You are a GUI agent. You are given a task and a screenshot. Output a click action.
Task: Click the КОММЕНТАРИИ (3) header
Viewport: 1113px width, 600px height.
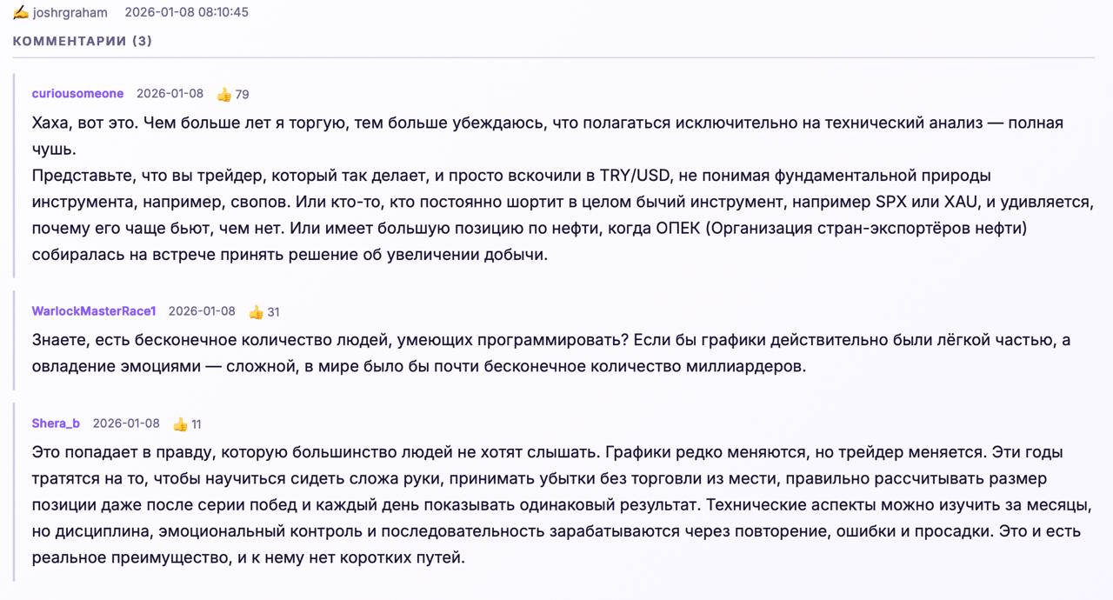pyautogui.click(x=83, y=41)
